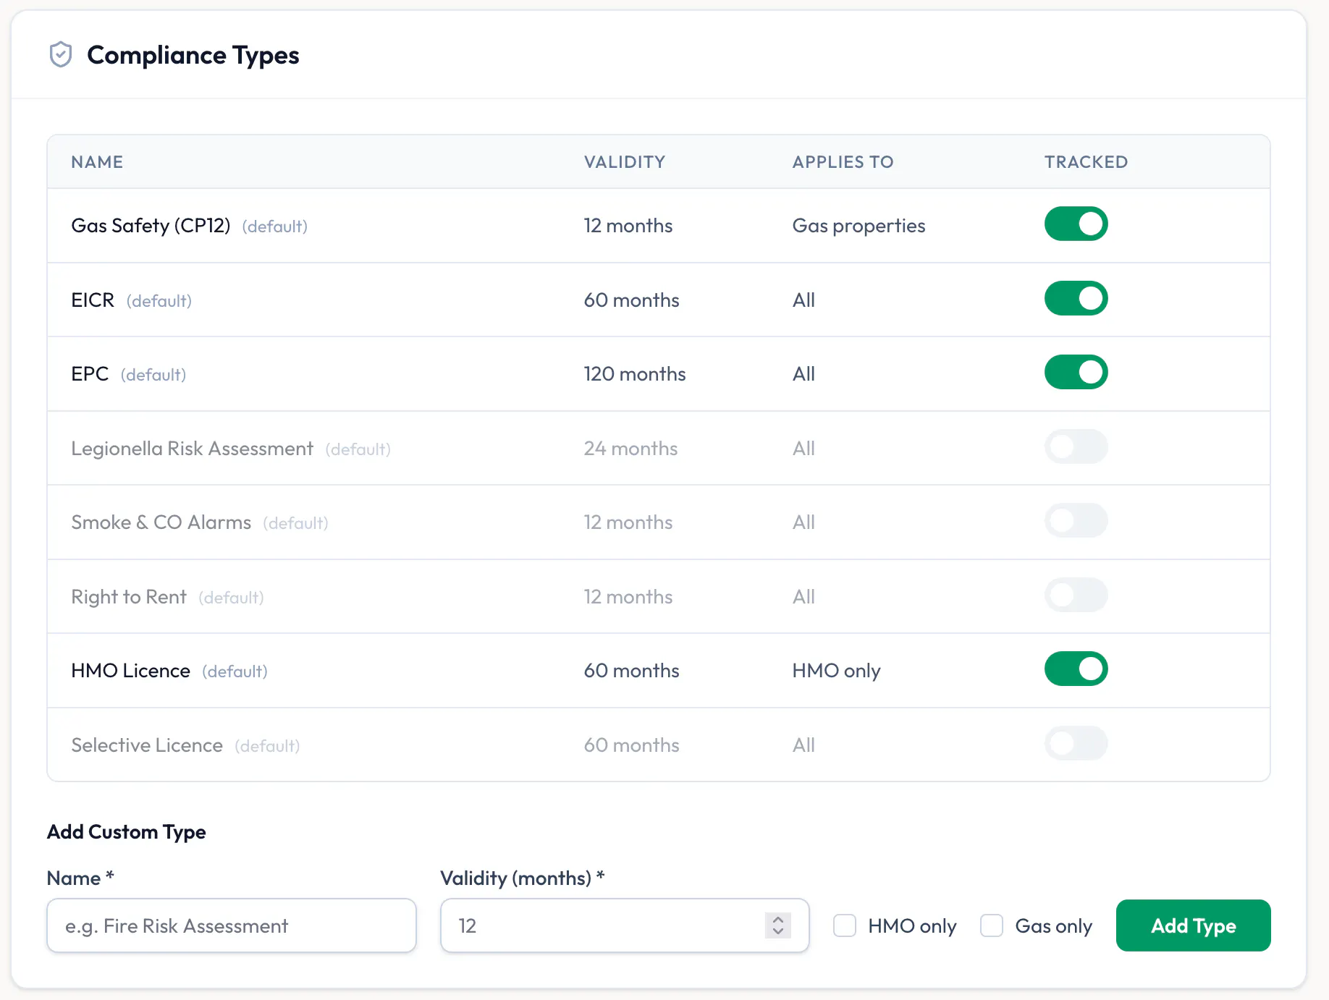Turn on Smoke & CO Alarms tracking

tap(1076, 520)
